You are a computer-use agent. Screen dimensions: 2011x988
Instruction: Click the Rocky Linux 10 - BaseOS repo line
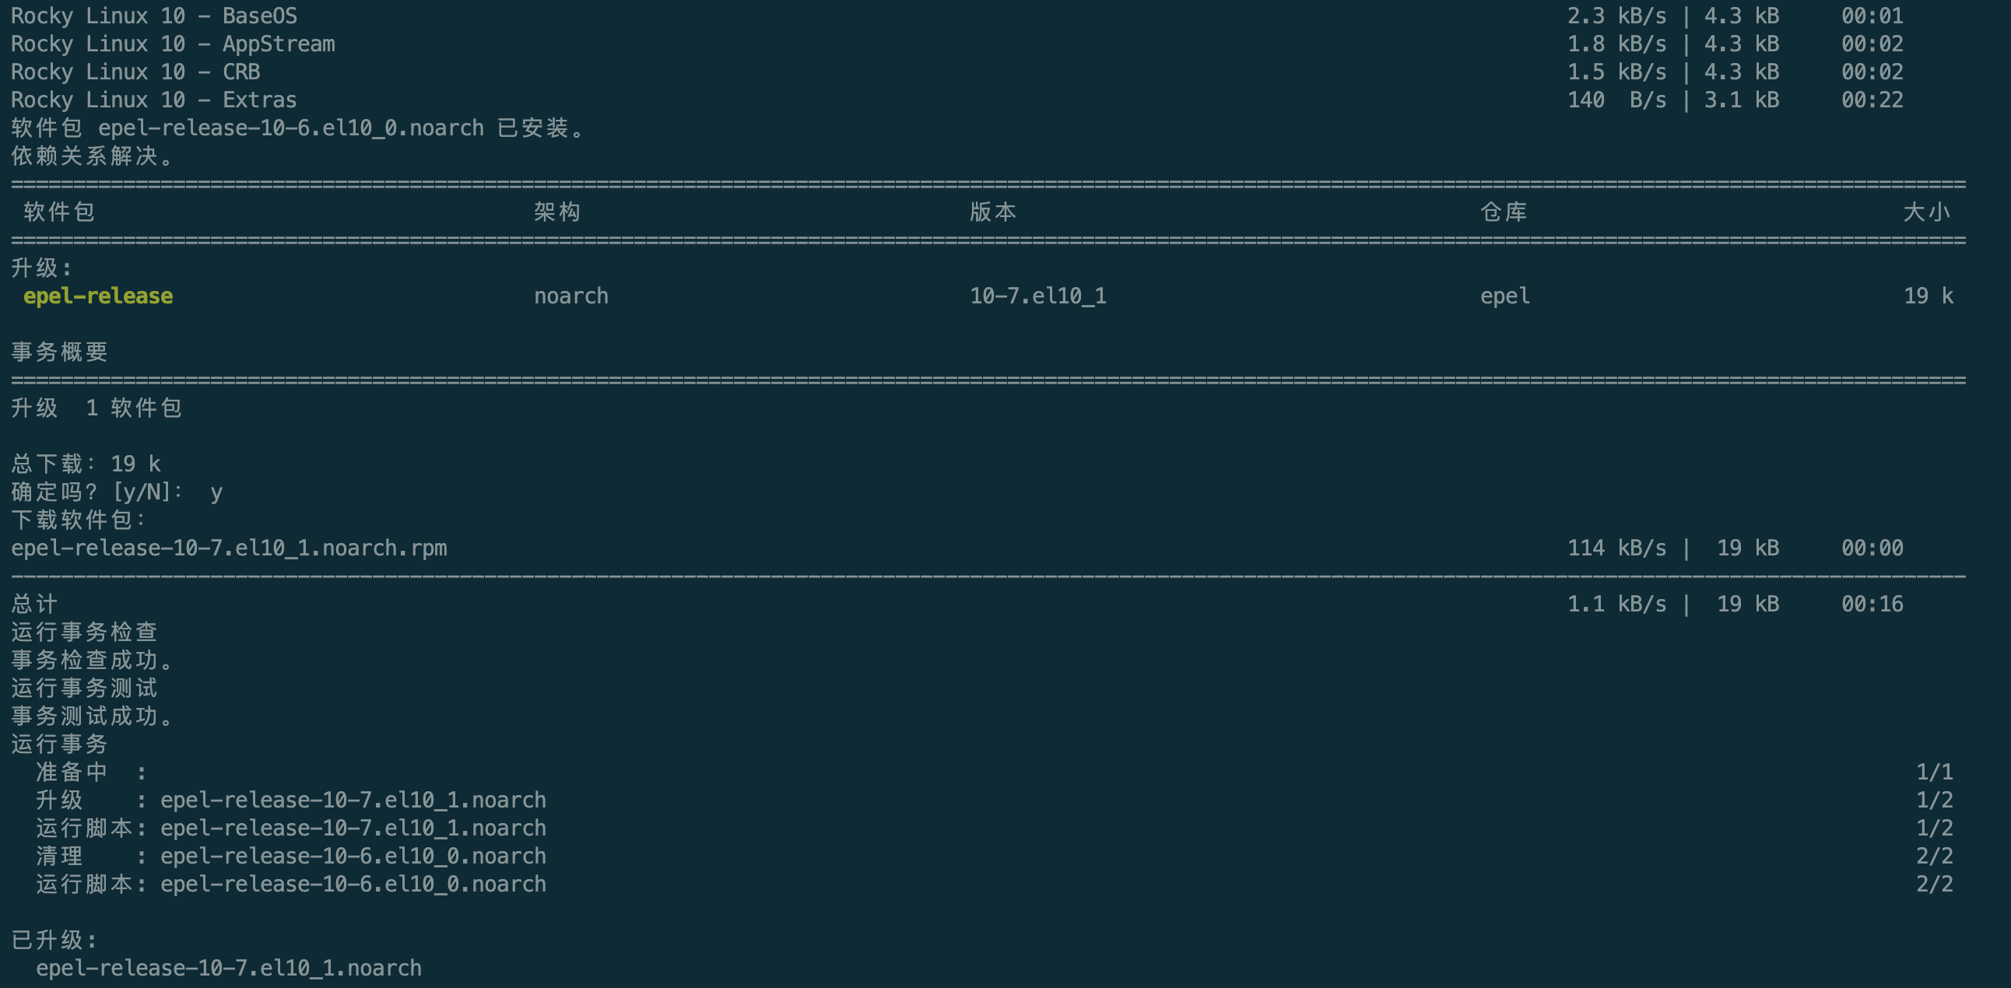click(x=153, y=16)
